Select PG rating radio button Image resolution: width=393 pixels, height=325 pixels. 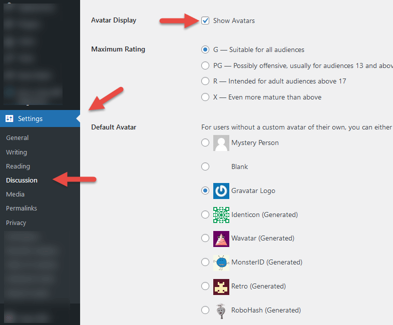205,65
